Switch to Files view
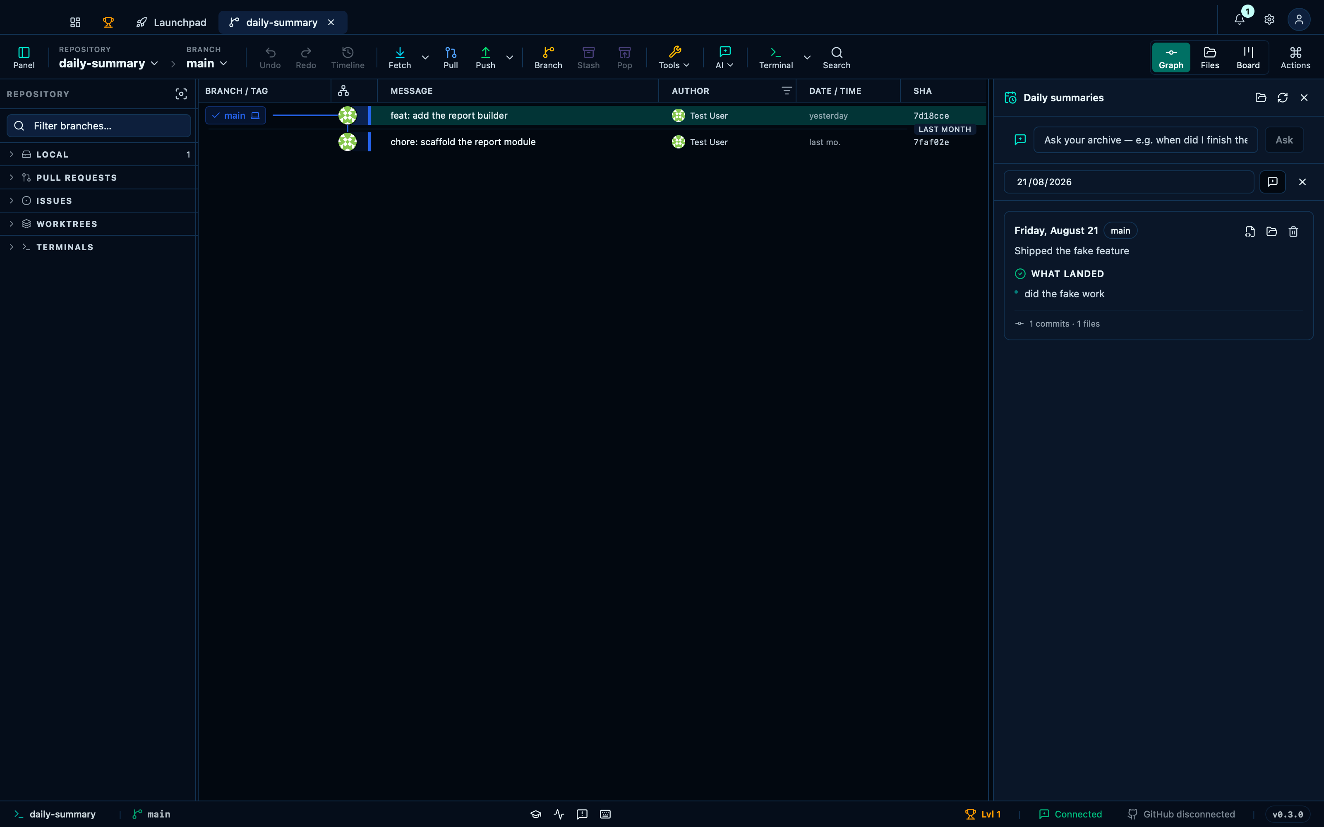This screenshot has width=1324, height=827. pyautogui.click(x=1210, y=57)
